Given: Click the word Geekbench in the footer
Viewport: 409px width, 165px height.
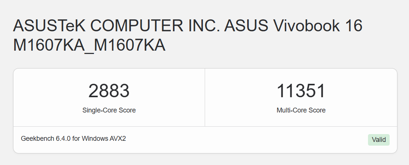Looking at the screenshot, I should click(37, 139).
